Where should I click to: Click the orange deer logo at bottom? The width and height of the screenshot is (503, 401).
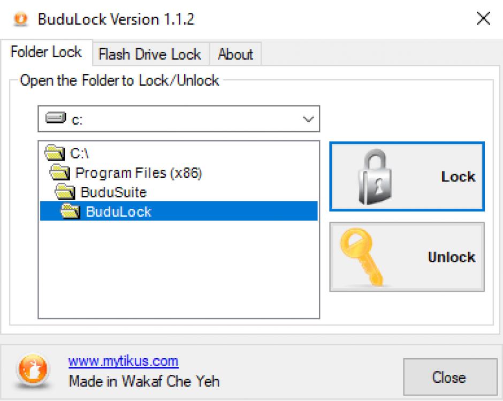[33, 370]
